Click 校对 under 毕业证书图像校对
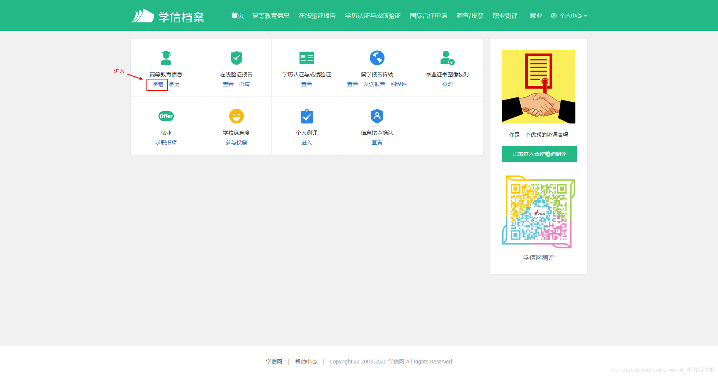Viewport: 718px width, 377px height. click(x=447, y=84)
